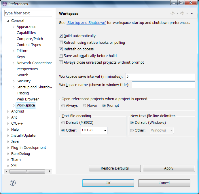This screenshot has height=194, width=199.
Task: Expand the Run/Debug node
Action: (8, 154)
